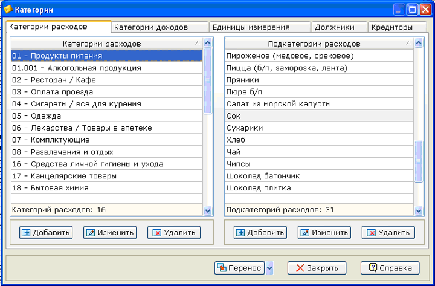Click Добавить under the subcategories list
This screenshot has height=286, width=435.
click(x=260, y=232)
